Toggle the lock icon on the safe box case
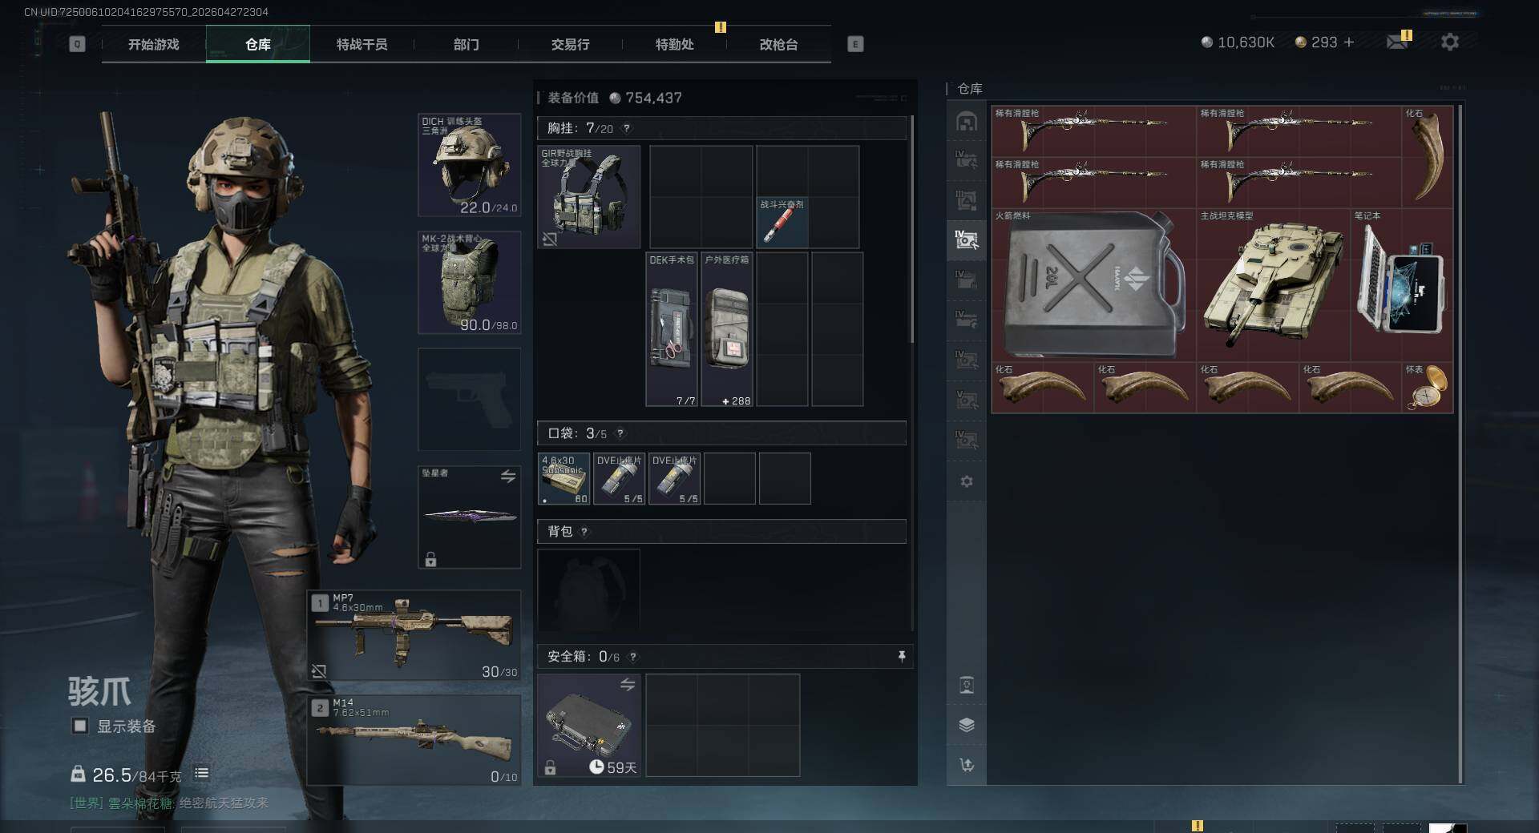This screenshot has height=833, width=1539. (550, 767)
